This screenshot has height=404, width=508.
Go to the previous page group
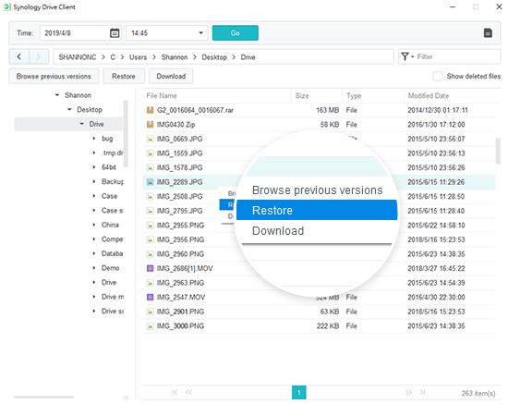188,392
